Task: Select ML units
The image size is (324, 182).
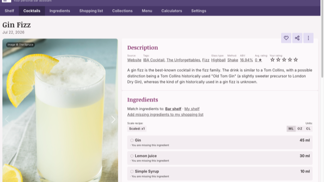Action: tap(291, 129)
